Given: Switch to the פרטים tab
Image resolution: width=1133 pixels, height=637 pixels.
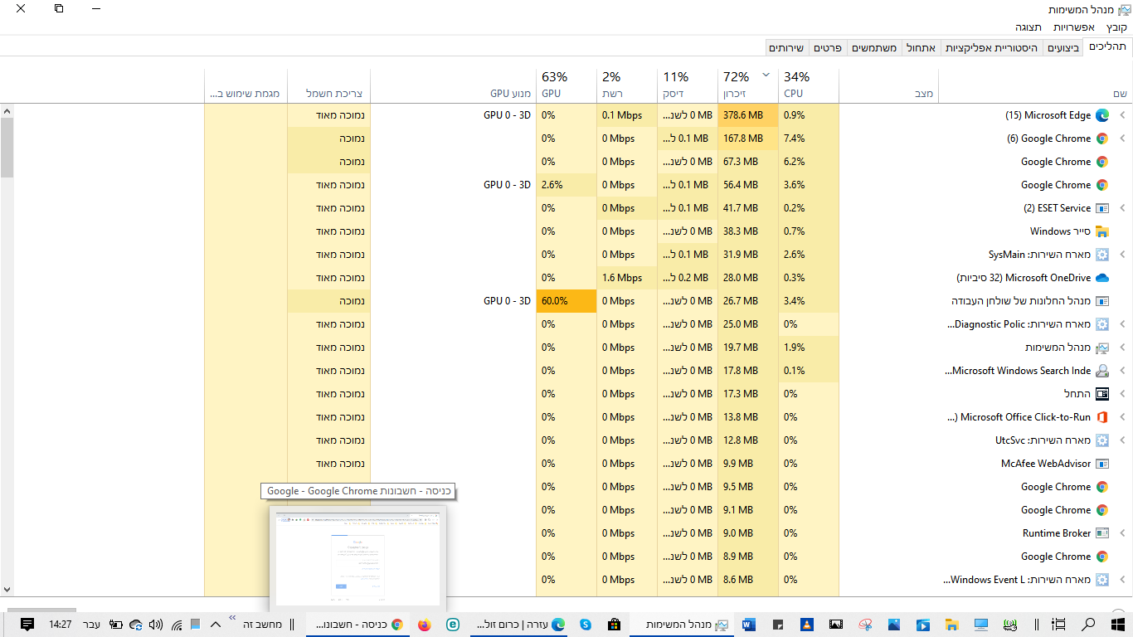Looking at the screenshot, I should (828, 48).
